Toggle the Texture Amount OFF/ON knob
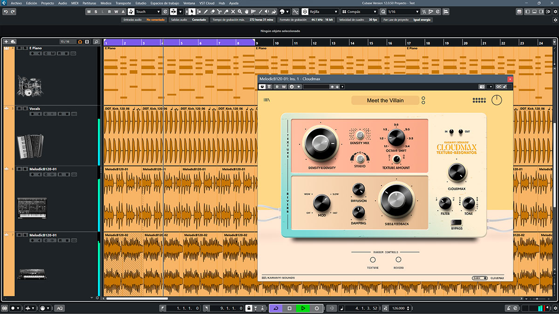559x314 pixels. [396, 159]
